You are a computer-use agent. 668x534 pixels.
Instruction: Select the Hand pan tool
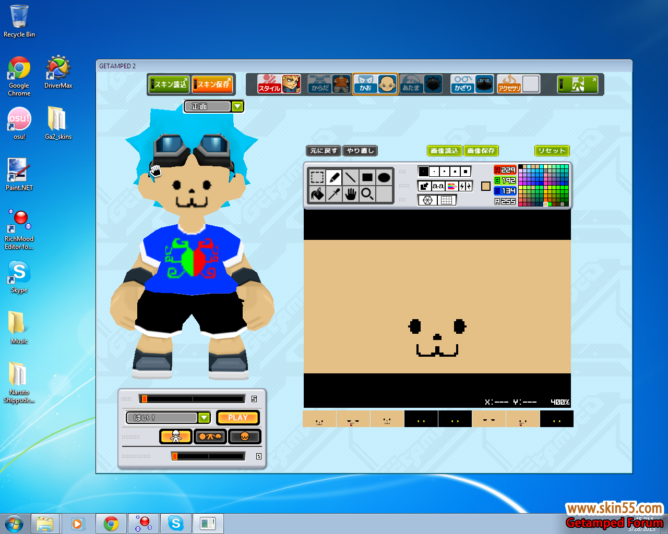tap(351, 194)
